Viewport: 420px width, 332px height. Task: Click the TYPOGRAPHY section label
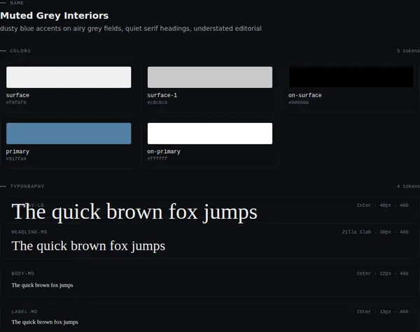[27, 186]
